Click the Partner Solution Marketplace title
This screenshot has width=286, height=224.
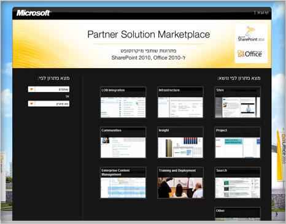pyautogui.click(x=149, y=34)
